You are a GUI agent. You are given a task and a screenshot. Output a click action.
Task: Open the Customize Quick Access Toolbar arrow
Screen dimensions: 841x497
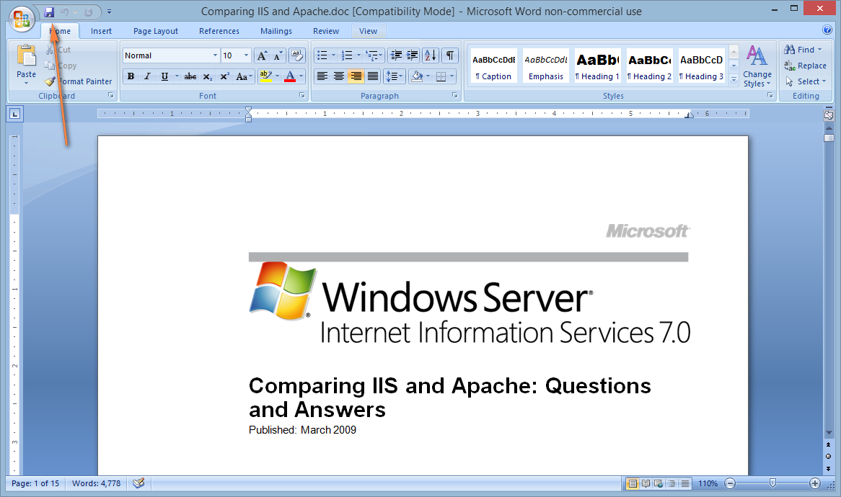109,12
